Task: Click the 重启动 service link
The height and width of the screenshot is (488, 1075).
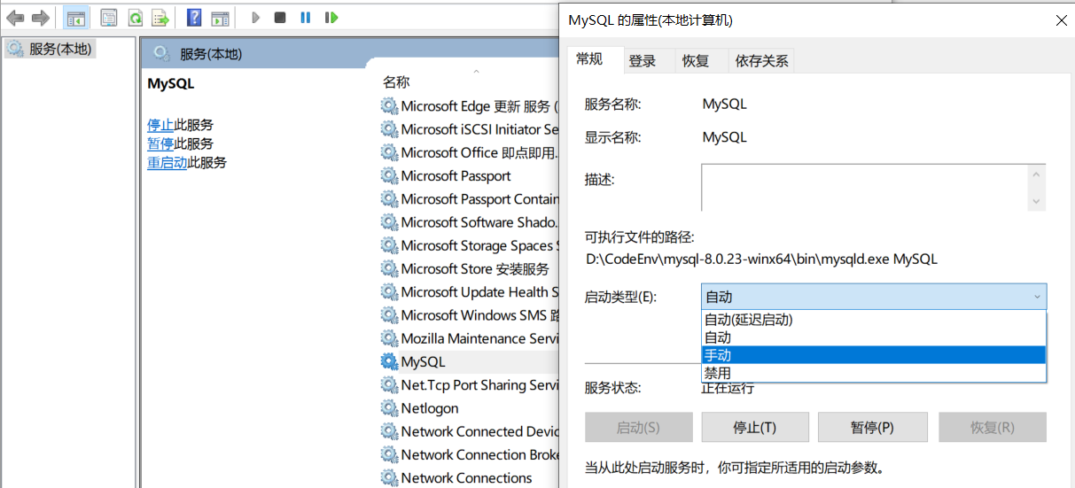Action: click(x=167, y=163)
